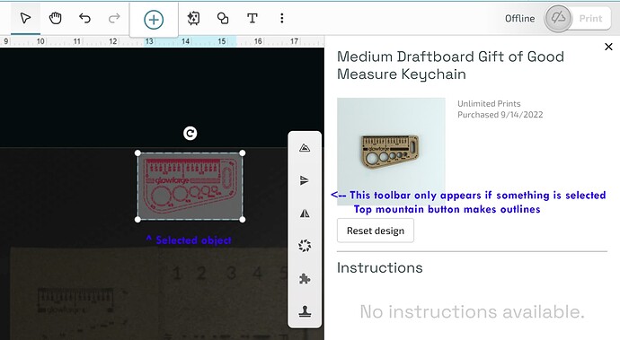Undo the last action

[x=84, y=18]
